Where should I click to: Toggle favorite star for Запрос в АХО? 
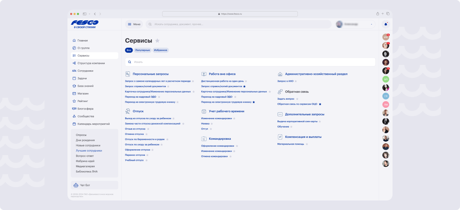point(296,81)
